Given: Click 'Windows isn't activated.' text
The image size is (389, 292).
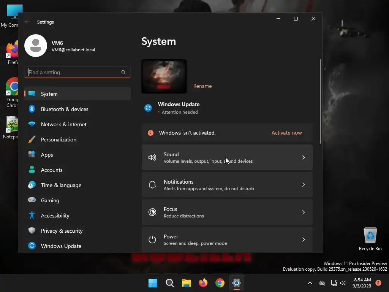Looking at the screenshot, I should coord(187,133).
